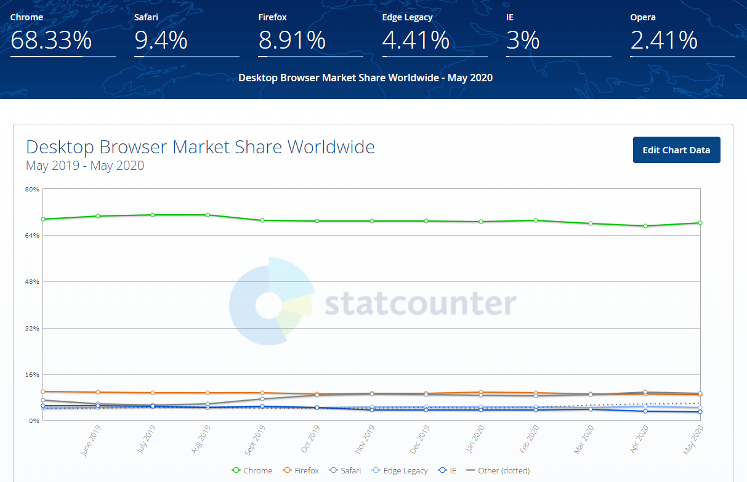The image size is (747, 482).
Task: Click the 16% y-axis label
Action: tap(33, 374)
